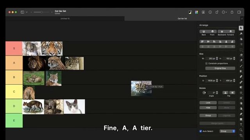Click the Original Size button
This screenshot has width=250, height=140.
tap(220, 68)
